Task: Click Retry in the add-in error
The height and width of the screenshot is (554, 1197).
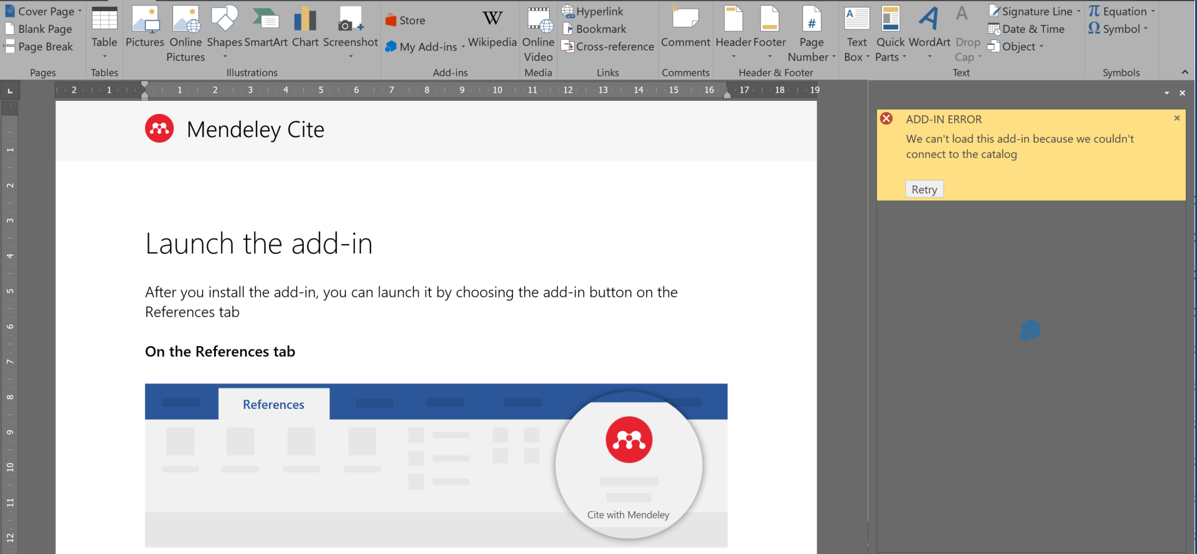Action: [x=924, y=189]
